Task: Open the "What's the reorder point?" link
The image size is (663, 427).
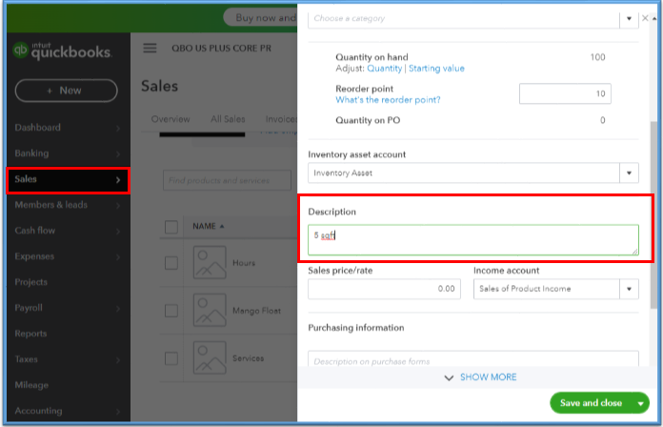Action: pos(388,100)
